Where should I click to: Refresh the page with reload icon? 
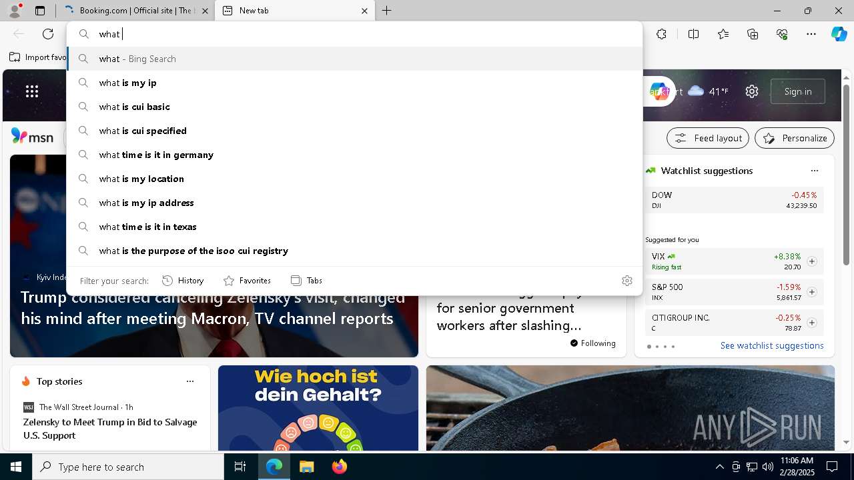point(48,34)
